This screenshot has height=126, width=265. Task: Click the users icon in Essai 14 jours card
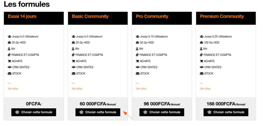point(10,36)
